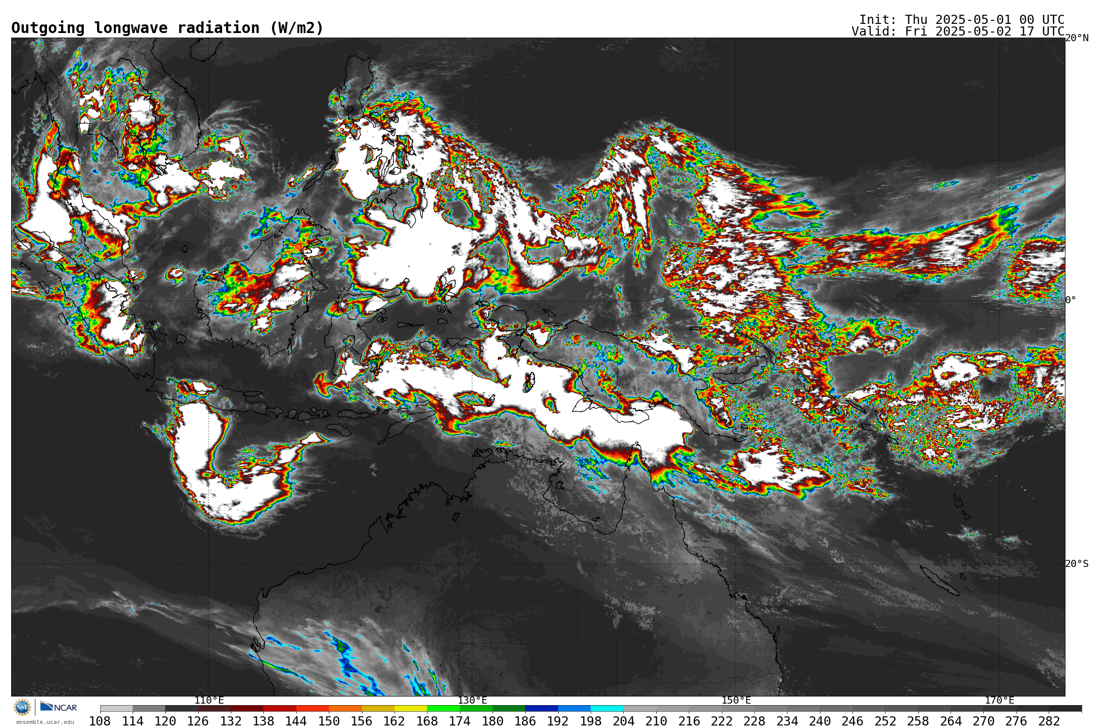
Task: Click the 282 colorbar tick label
Action: tap(1049, 721)
